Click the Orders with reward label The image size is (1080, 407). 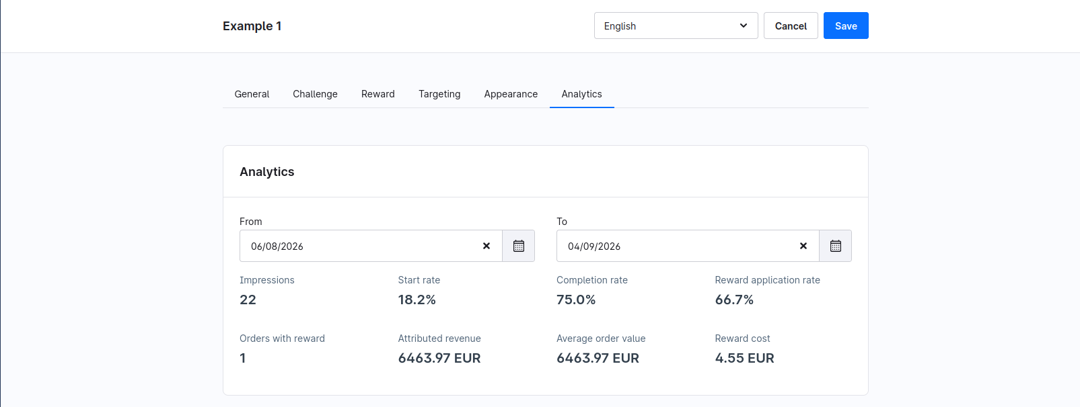click(x=282, y=338)
